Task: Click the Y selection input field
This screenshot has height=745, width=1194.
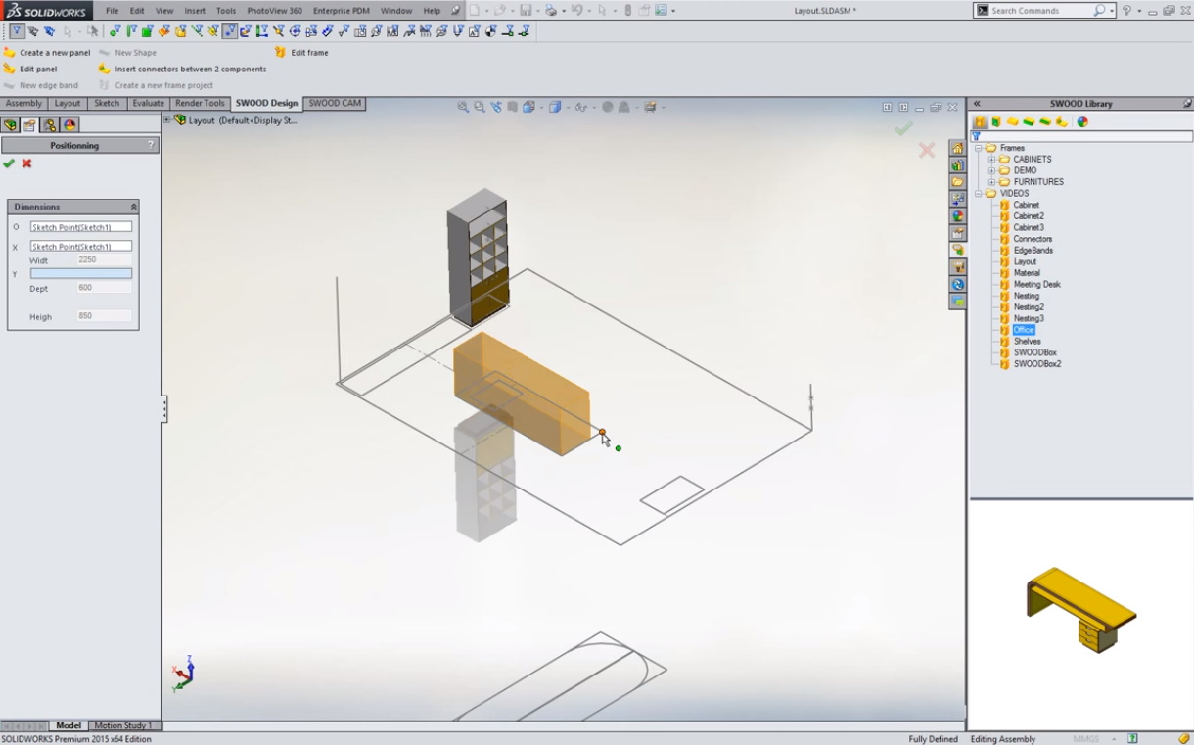Action: tap(81, 274)
